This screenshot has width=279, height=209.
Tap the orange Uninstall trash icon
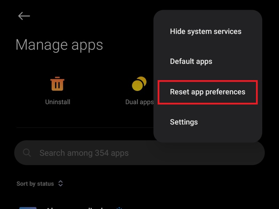pos(57,84)
